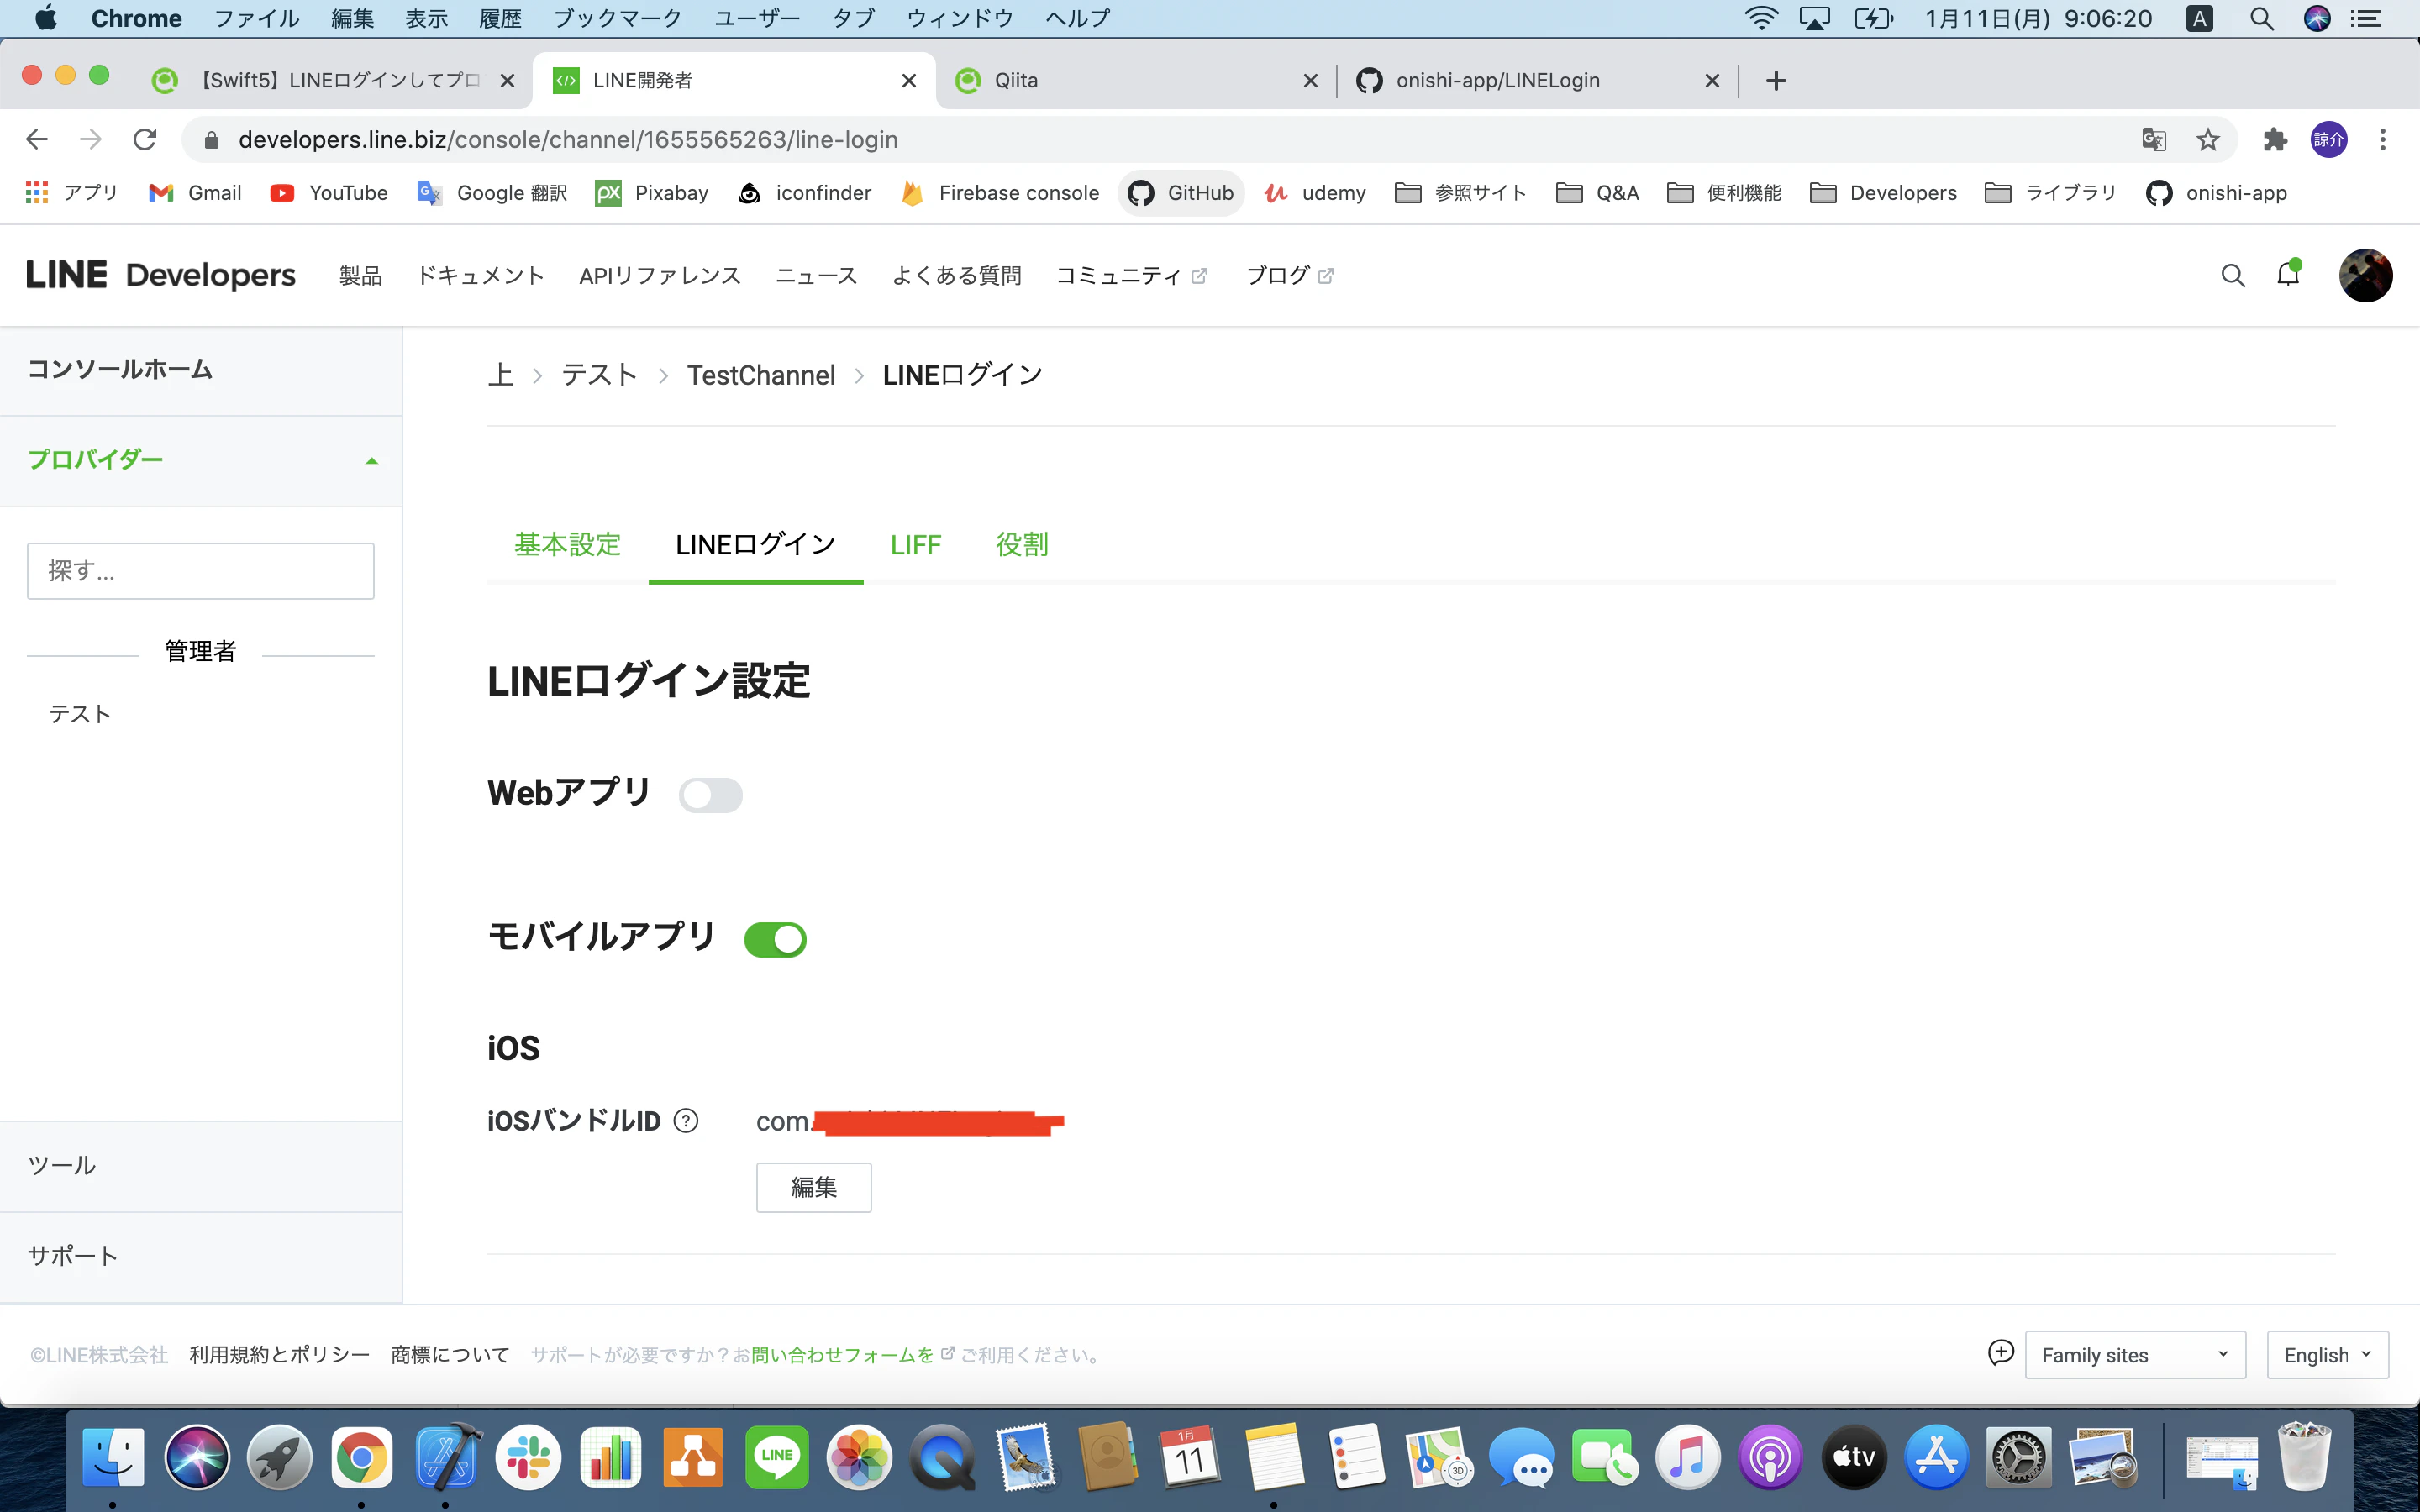Viewport: 2420px width, 1512px height.
Task: Open the new tab plus button
Action: pyautogui.click(x=1776, y=81)
